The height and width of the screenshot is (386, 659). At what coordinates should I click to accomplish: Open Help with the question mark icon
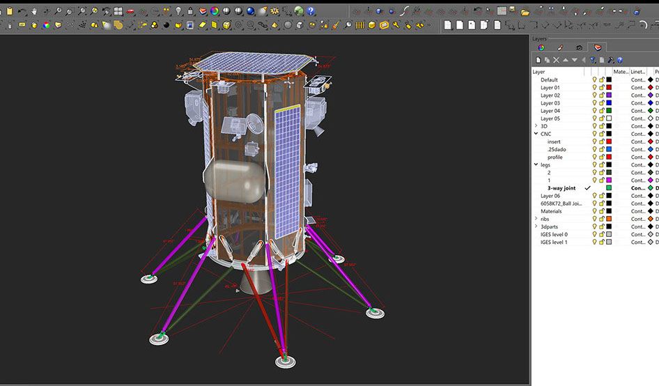coord(311,11)
